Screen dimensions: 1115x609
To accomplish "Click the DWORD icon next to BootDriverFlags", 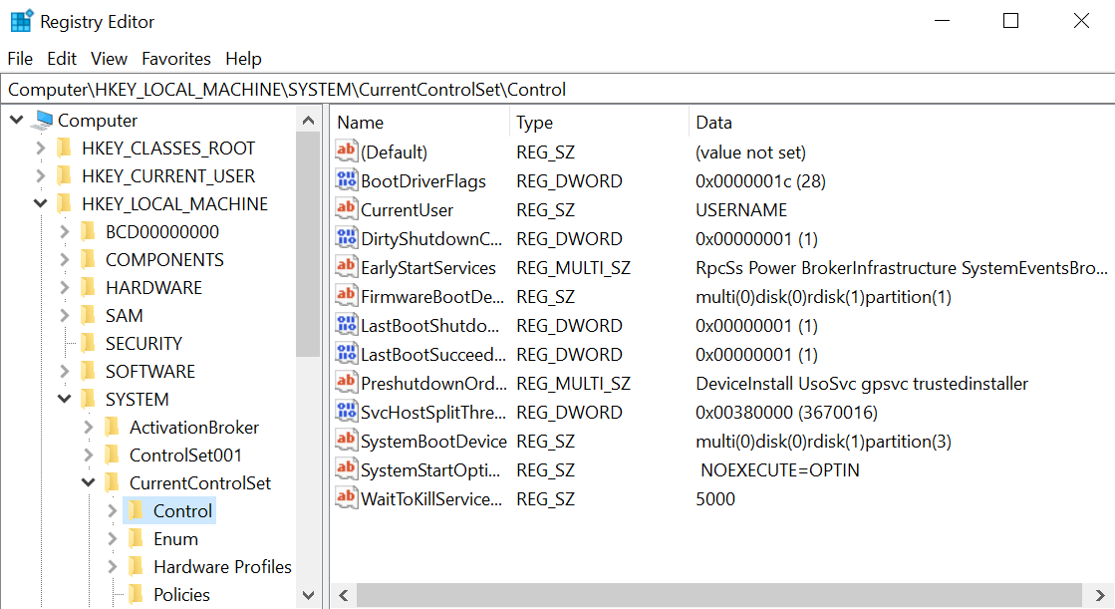I will 346,180.
